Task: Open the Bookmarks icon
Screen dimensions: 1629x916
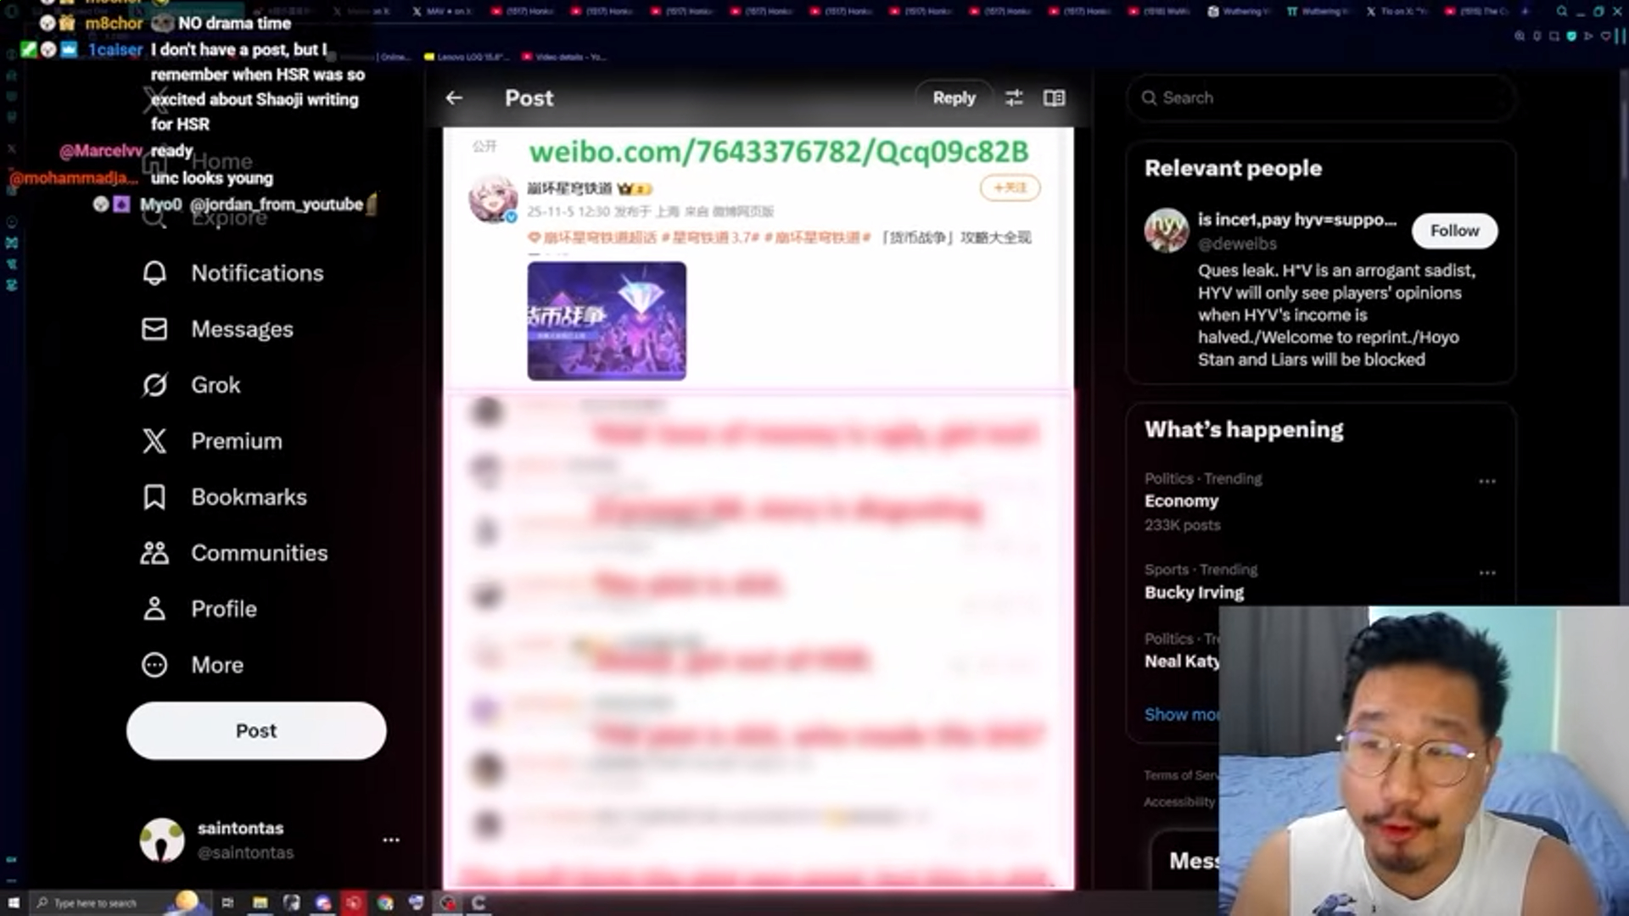Action: (x=154, y=497)
